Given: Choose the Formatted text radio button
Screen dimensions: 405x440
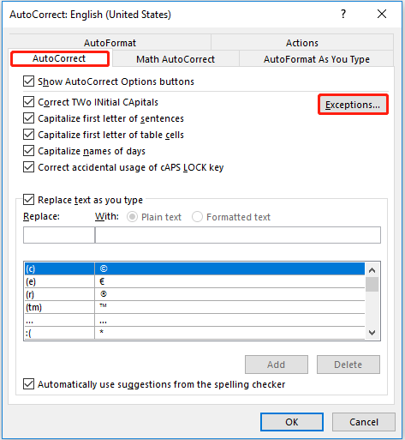Looking at the screenshot, I should tap(197, 217).
